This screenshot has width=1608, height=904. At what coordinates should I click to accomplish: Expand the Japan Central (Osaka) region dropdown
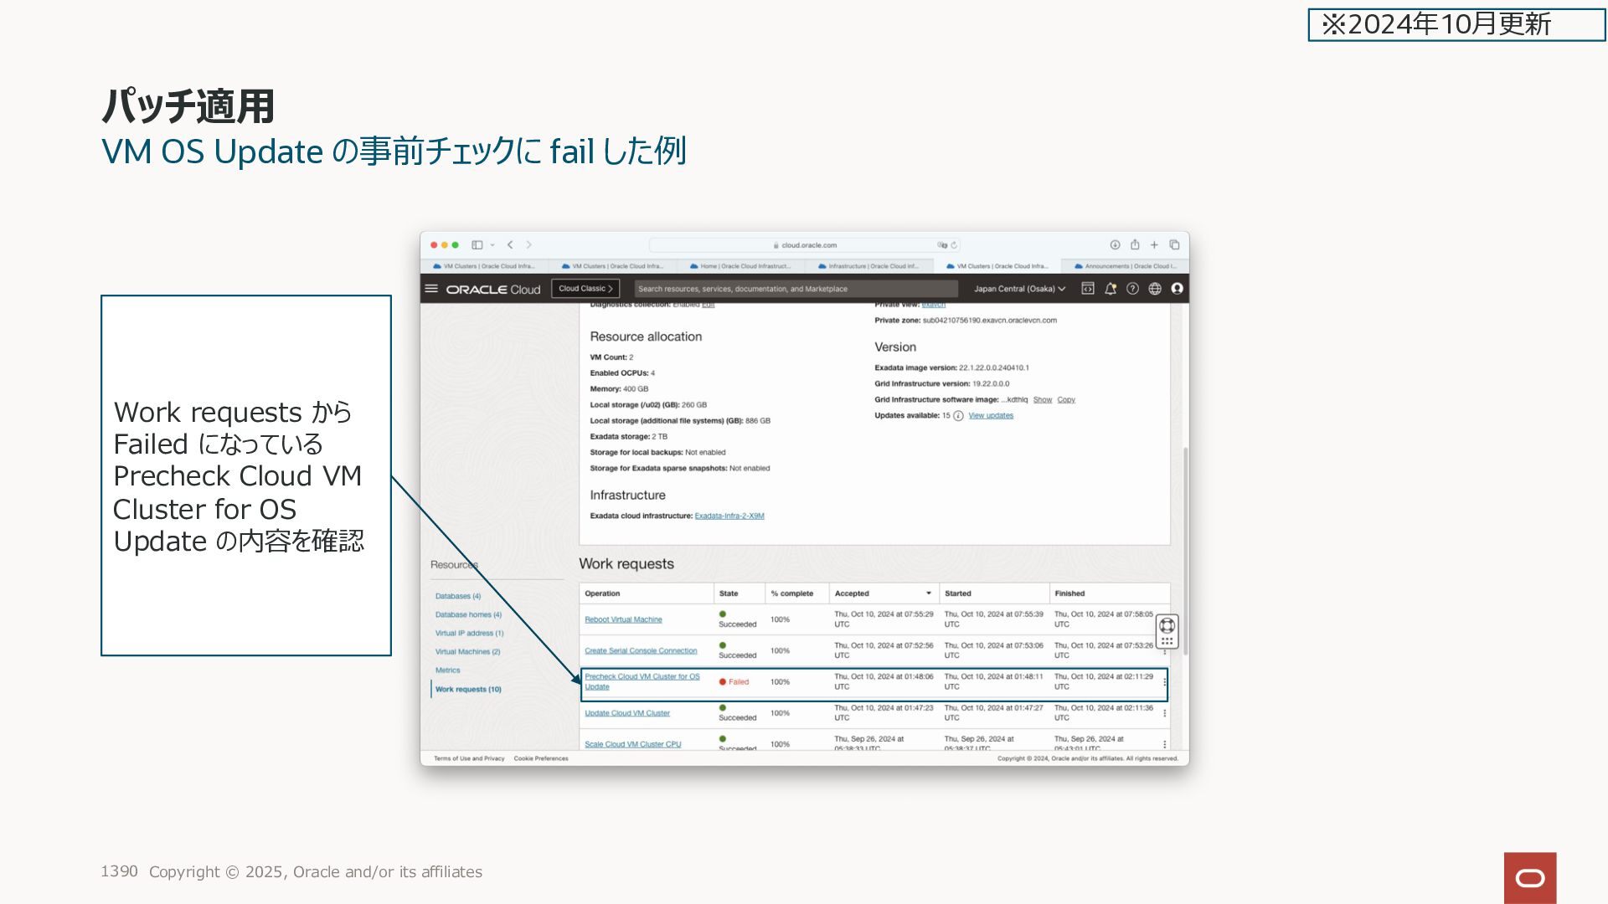(x=1019, y=289)
